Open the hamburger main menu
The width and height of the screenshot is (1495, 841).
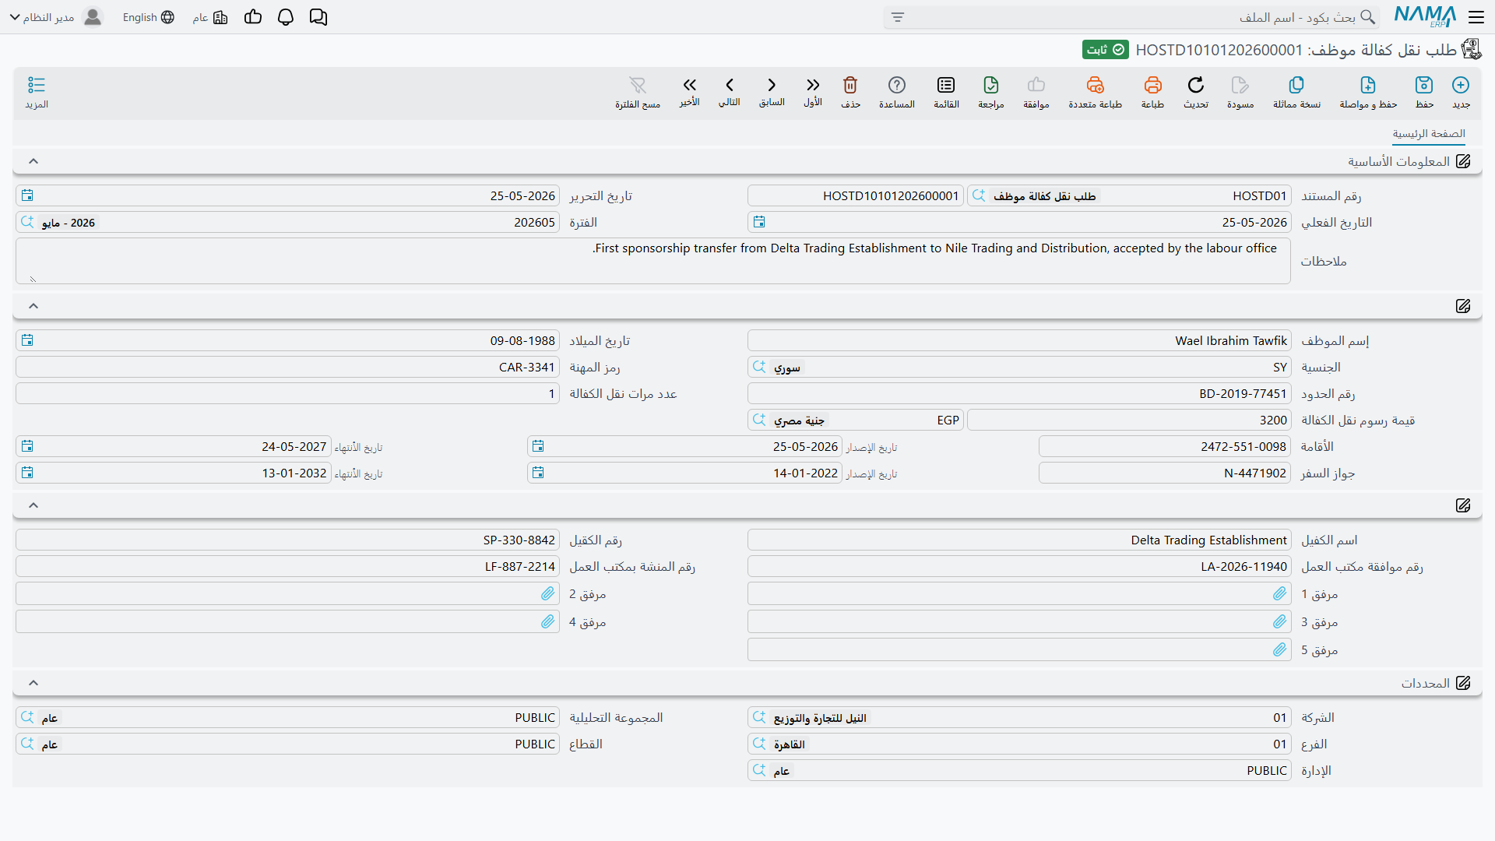point(1476,17)
